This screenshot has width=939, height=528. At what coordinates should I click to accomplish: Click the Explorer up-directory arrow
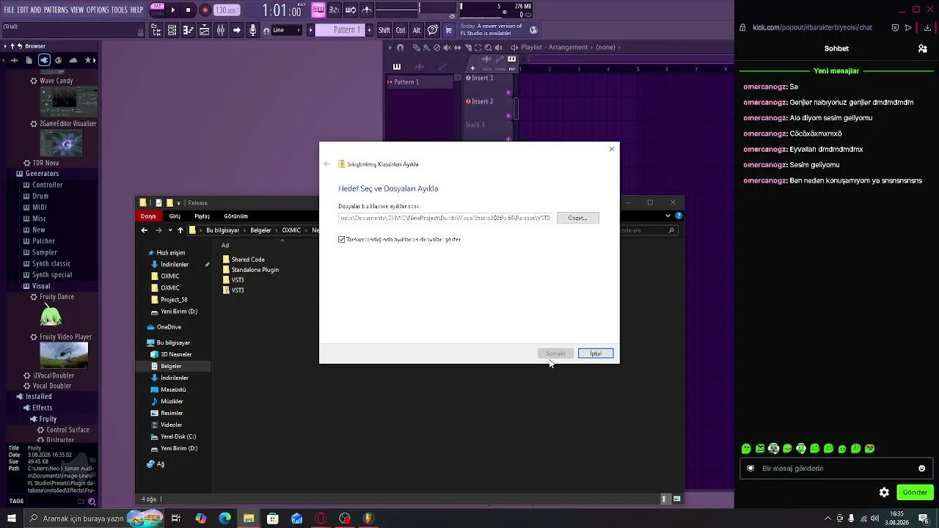point(180,230)
